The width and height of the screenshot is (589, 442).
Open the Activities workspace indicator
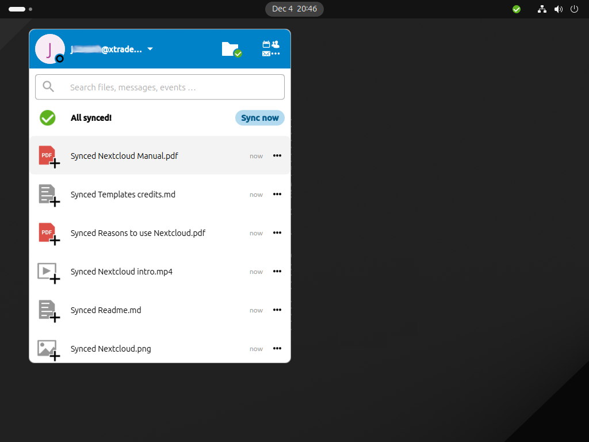click(x=20, y=9)
